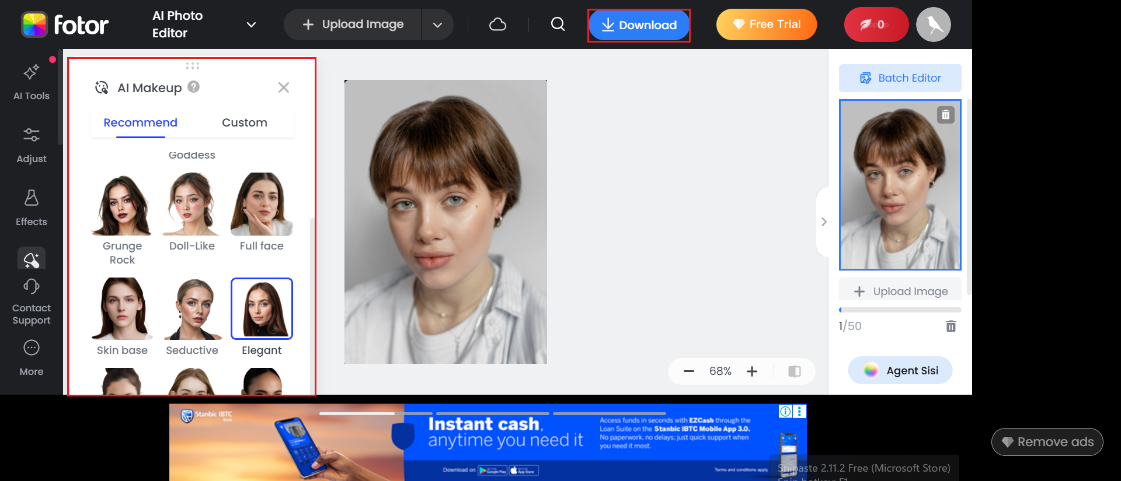This screenshot has height=481, width=1121.
Task: Delete the uploaded photo thumbnail via trash icon
Action: pyautogui.click(x=946, y=115)
